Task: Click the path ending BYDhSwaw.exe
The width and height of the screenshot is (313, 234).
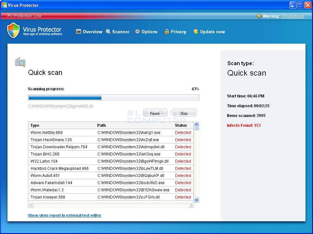Action: [133, 190]
